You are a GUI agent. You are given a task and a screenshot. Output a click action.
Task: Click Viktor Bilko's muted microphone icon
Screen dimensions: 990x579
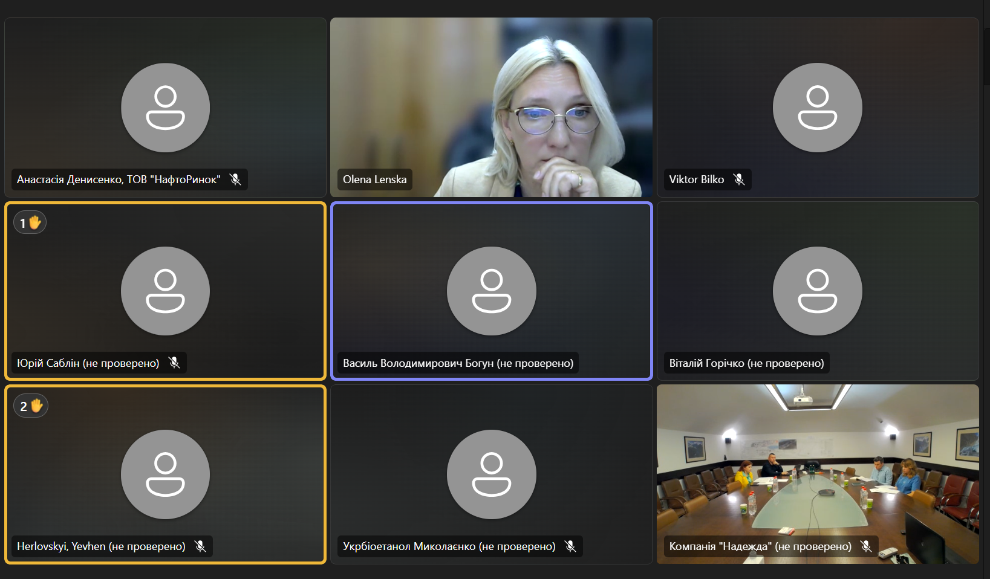point(738,180)
